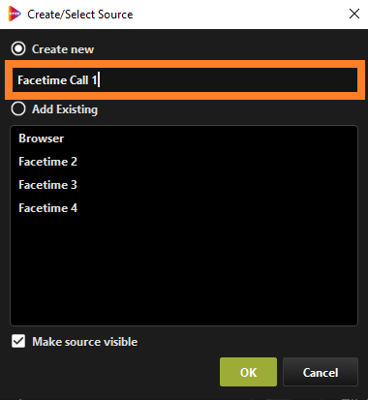Click the Create/Select Source title text

(x=80, y=15)
